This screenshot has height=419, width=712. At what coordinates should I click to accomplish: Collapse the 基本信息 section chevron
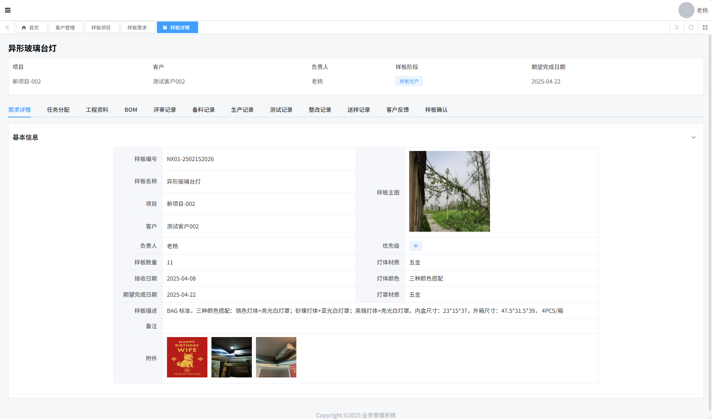click(693, 138)
